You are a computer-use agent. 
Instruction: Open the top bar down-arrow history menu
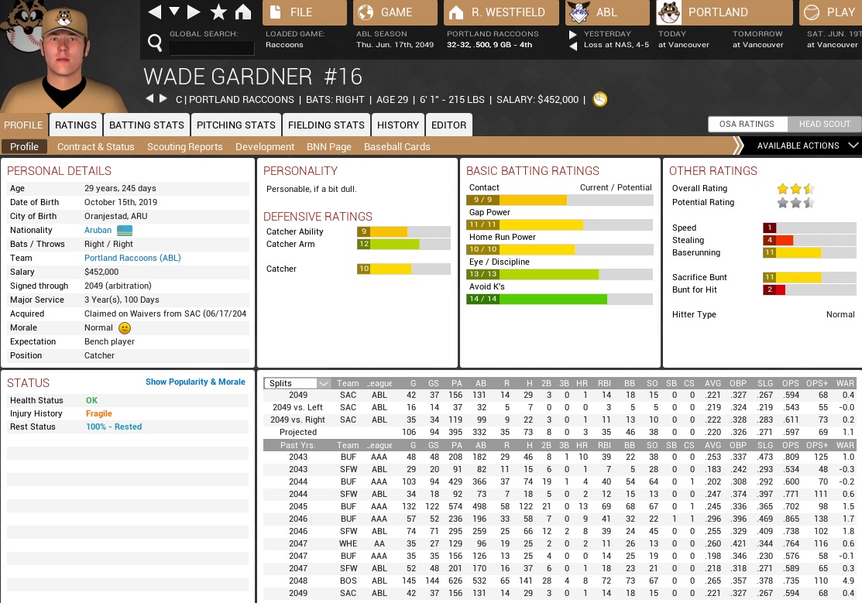point(174,12)
